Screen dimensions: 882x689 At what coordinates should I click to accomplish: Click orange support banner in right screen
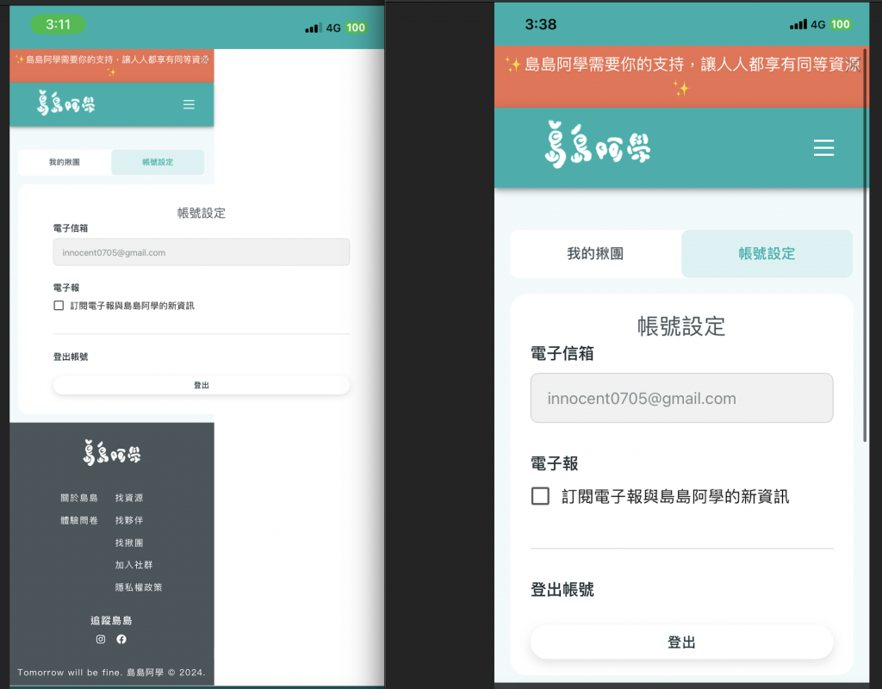[682, 77]
